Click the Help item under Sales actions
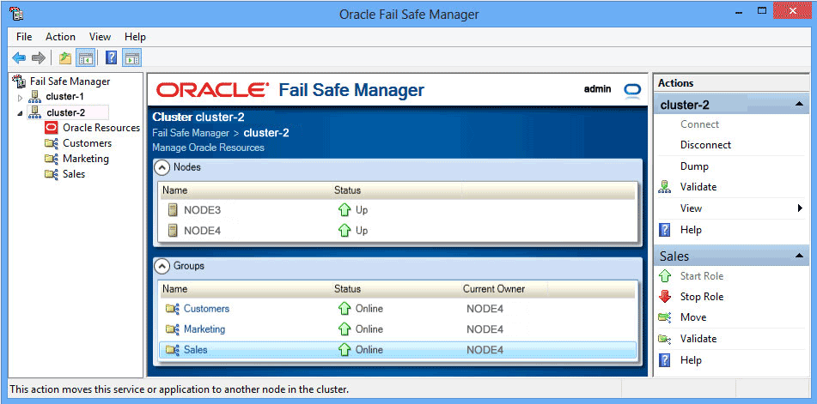817x404 pixels. click(x=691, y=360)
